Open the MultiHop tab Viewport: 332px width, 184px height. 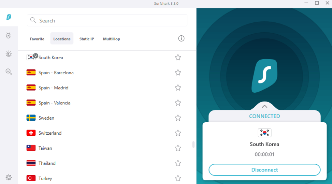(x=111, y=39)
